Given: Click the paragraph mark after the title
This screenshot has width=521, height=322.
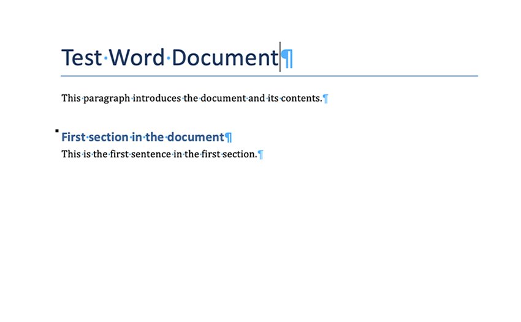Looking at the screenshot, I should (287, 59).
